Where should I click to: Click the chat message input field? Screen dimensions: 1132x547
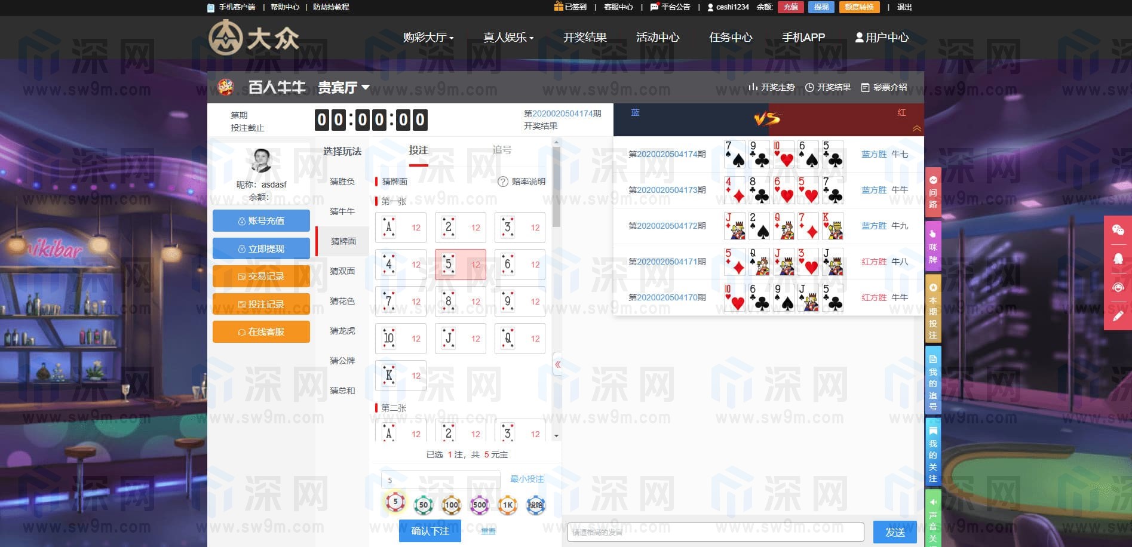click(x=715, y=532)
